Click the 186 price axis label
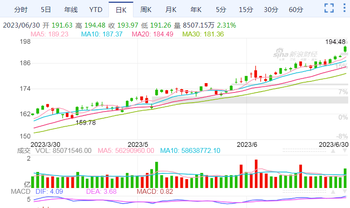This screenshot has width=350, height=208. click(25, 63)
